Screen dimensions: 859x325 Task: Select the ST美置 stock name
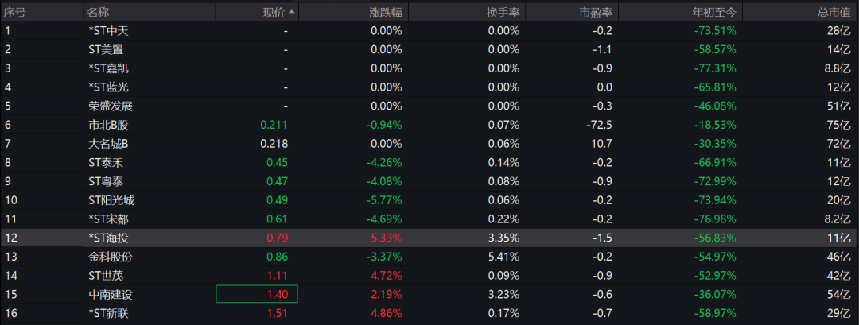[106, 50]
